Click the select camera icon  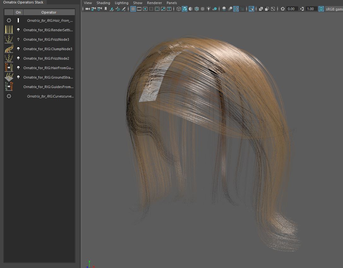point(87,9)
